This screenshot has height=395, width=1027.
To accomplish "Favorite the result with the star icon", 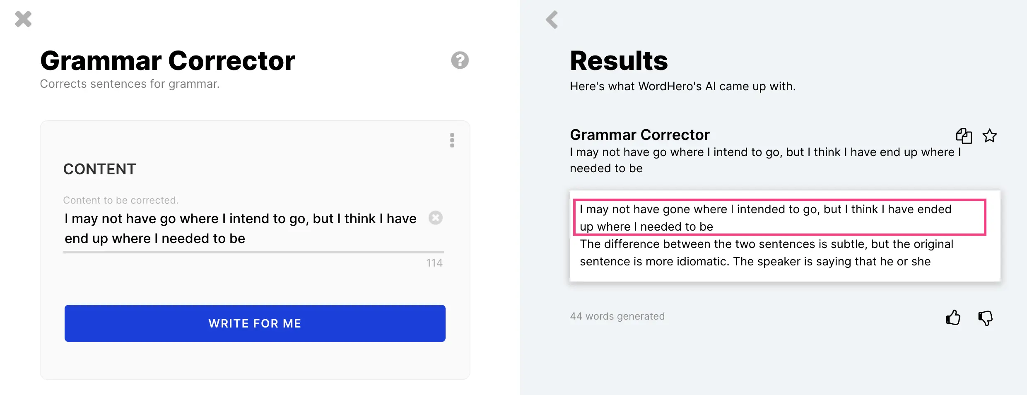I will [x=989, y=136].
